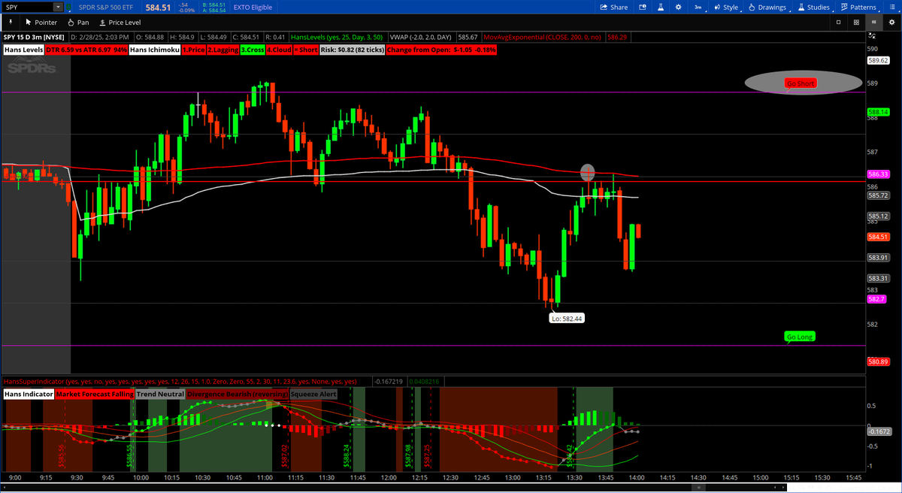Click the Go Long bubble

[x=800, y=337]
